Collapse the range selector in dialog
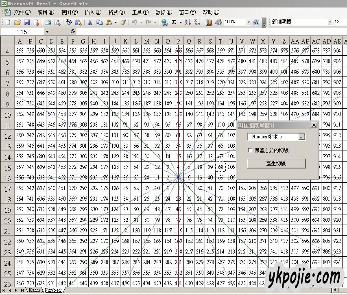347x295 pixels. [x=301, y=137]
